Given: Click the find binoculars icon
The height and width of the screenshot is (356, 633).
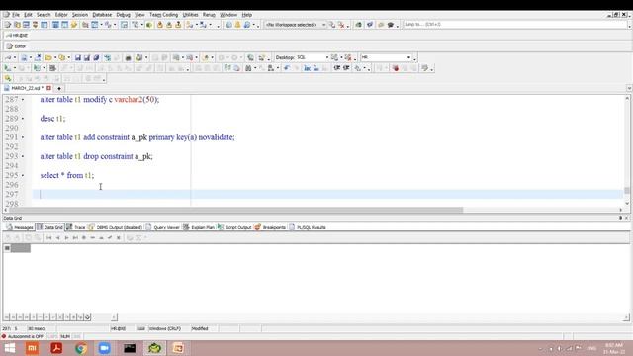Looking at the screenshot, I should pyautogui.click(x=248, y=68).
